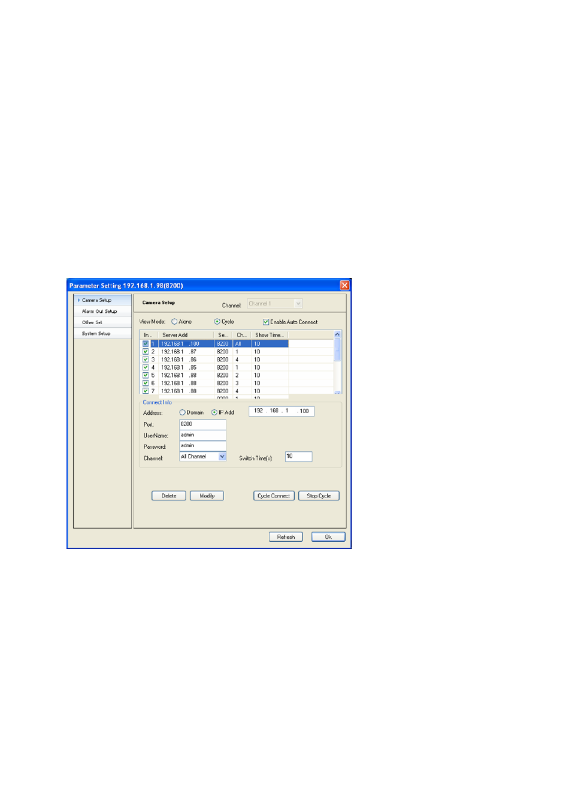Toggle the checkbox for server row 5

coord(146,375)
